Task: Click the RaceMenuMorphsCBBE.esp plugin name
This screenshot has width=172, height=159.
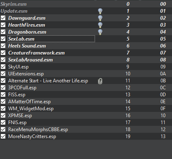Action: point(38,129)
